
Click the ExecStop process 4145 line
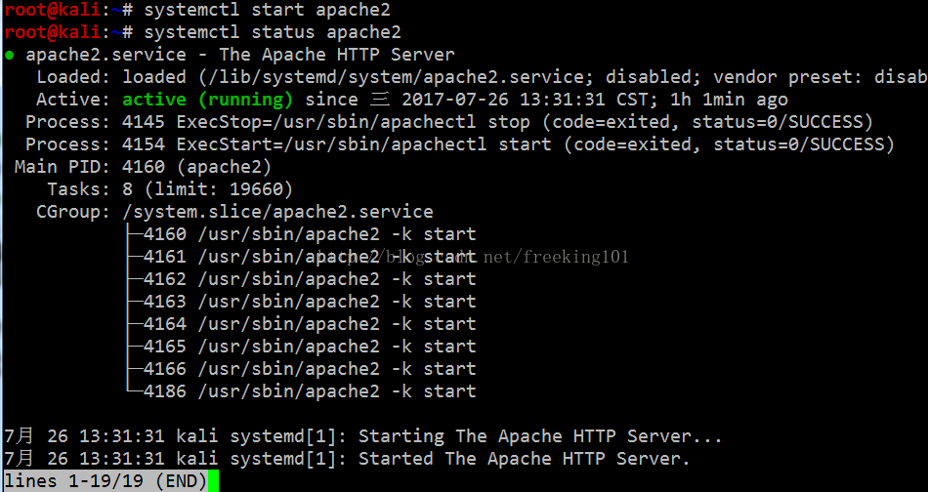coord(449,122)
